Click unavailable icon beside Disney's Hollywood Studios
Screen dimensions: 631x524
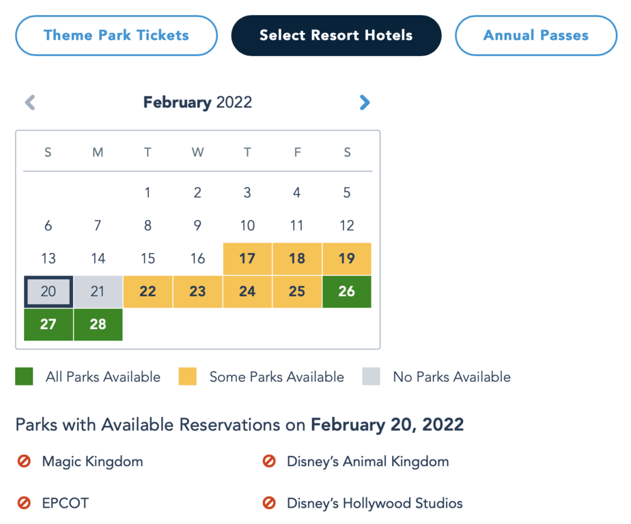(x=269, y=503)
